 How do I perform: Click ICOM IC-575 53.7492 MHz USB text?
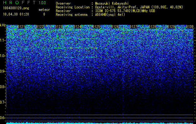(125, 11)
